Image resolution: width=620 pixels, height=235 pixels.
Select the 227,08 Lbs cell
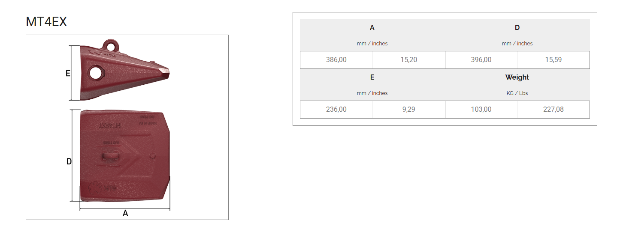[x=553, y=110]
